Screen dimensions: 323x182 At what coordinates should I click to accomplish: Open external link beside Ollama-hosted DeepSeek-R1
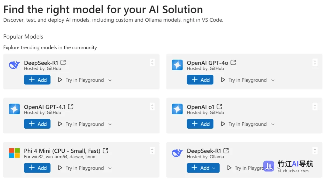click(226, 150)
